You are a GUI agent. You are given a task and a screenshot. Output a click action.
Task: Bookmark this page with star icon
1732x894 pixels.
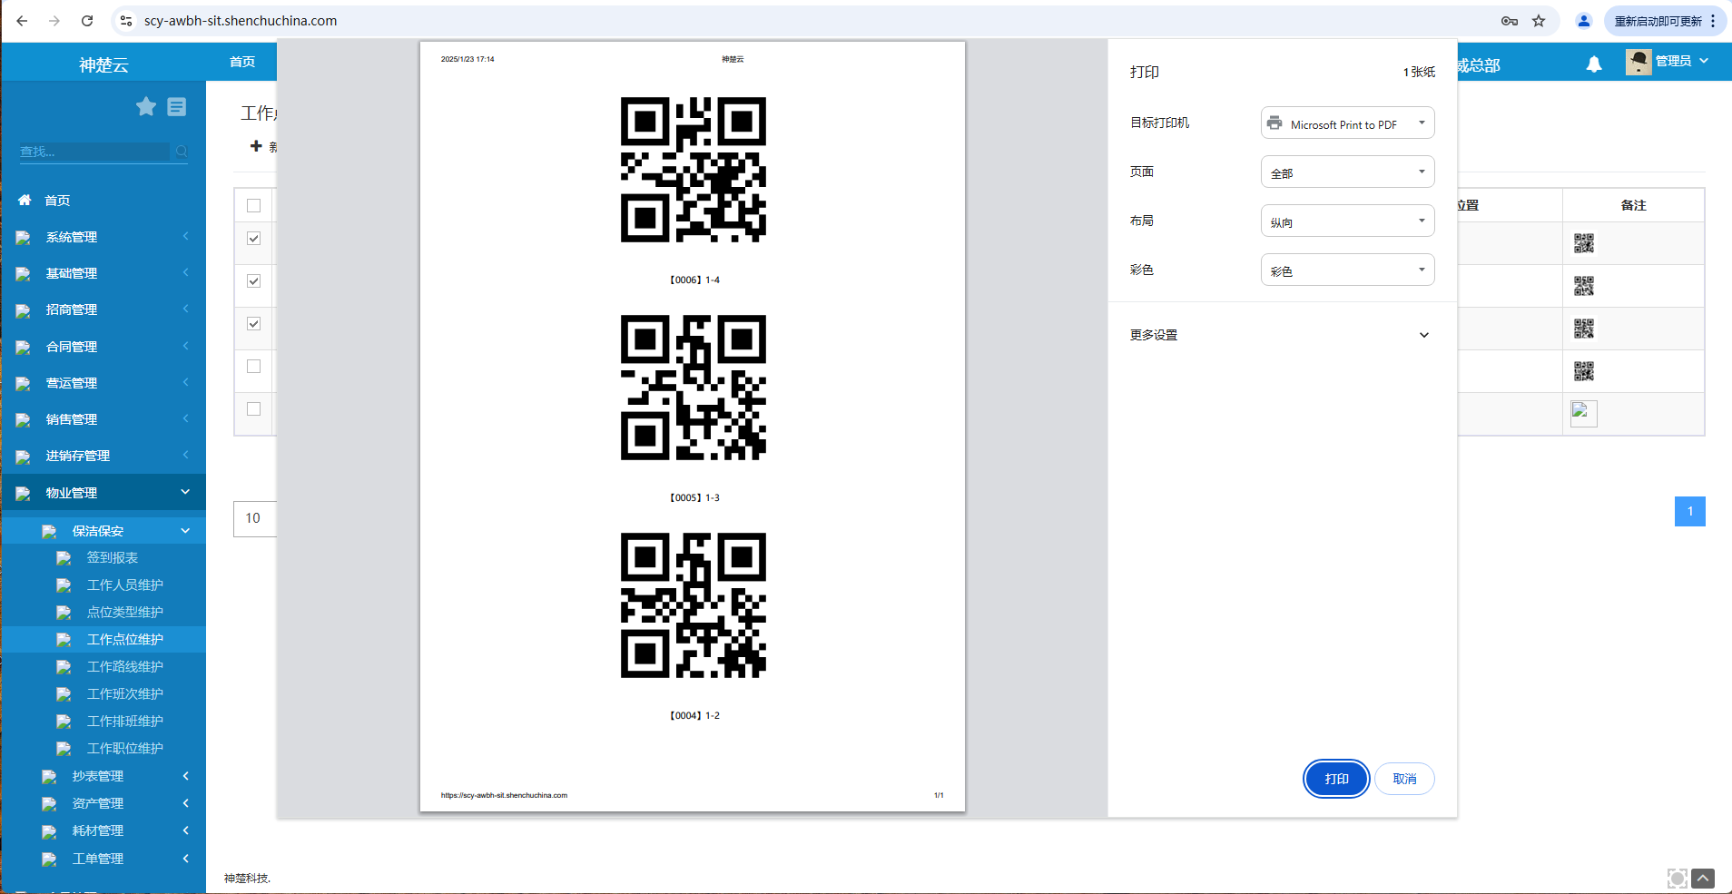tap(1539, 21)
